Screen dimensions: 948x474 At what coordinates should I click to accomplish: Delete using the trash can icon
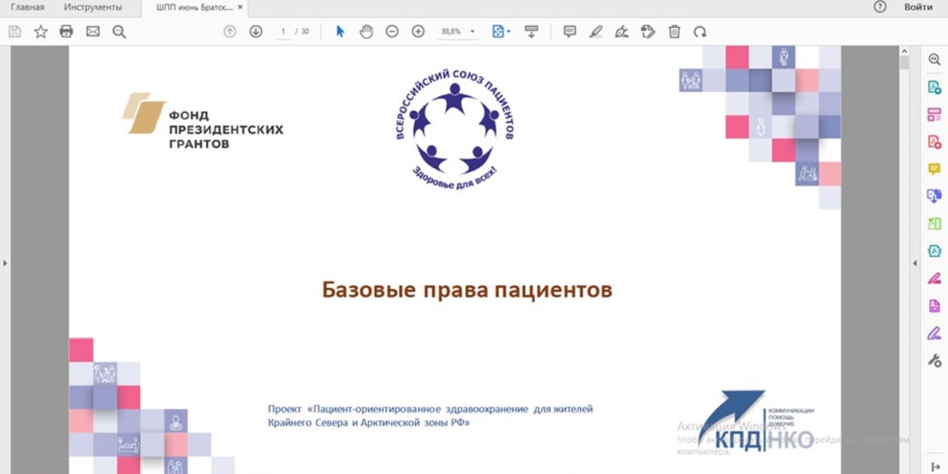click(x=674, y=31)
